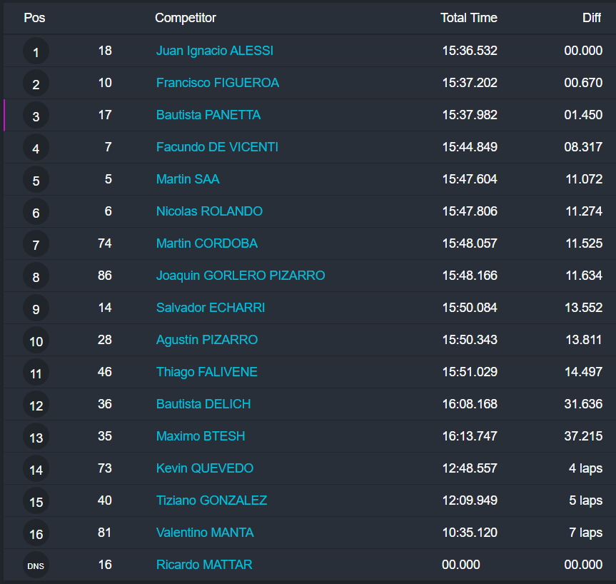Open Kevin QUEVEDO competitor link
This screenshot has width=616, height=584.
click(x=204, y=468)
